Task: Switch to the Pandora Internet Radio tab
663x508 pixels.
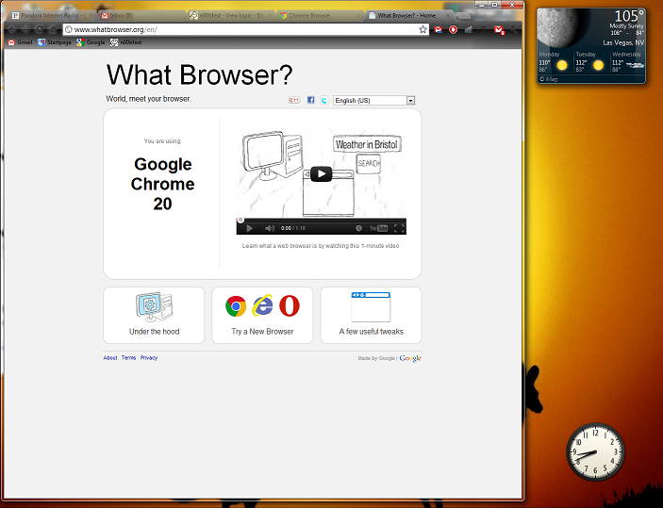Action: coord(51,16)
